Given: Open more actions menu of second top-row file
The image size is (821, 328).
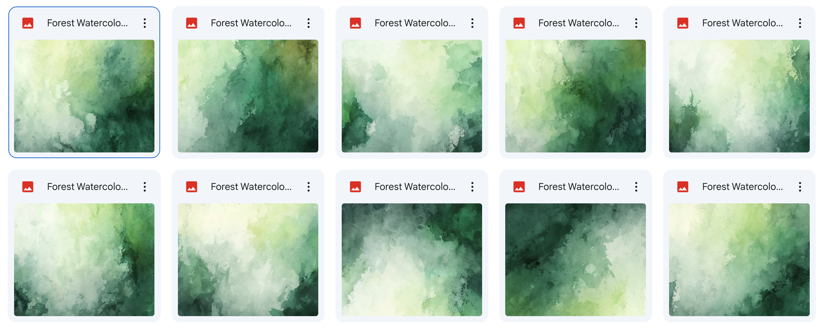Looking at the screenshot, I should 309,23.
